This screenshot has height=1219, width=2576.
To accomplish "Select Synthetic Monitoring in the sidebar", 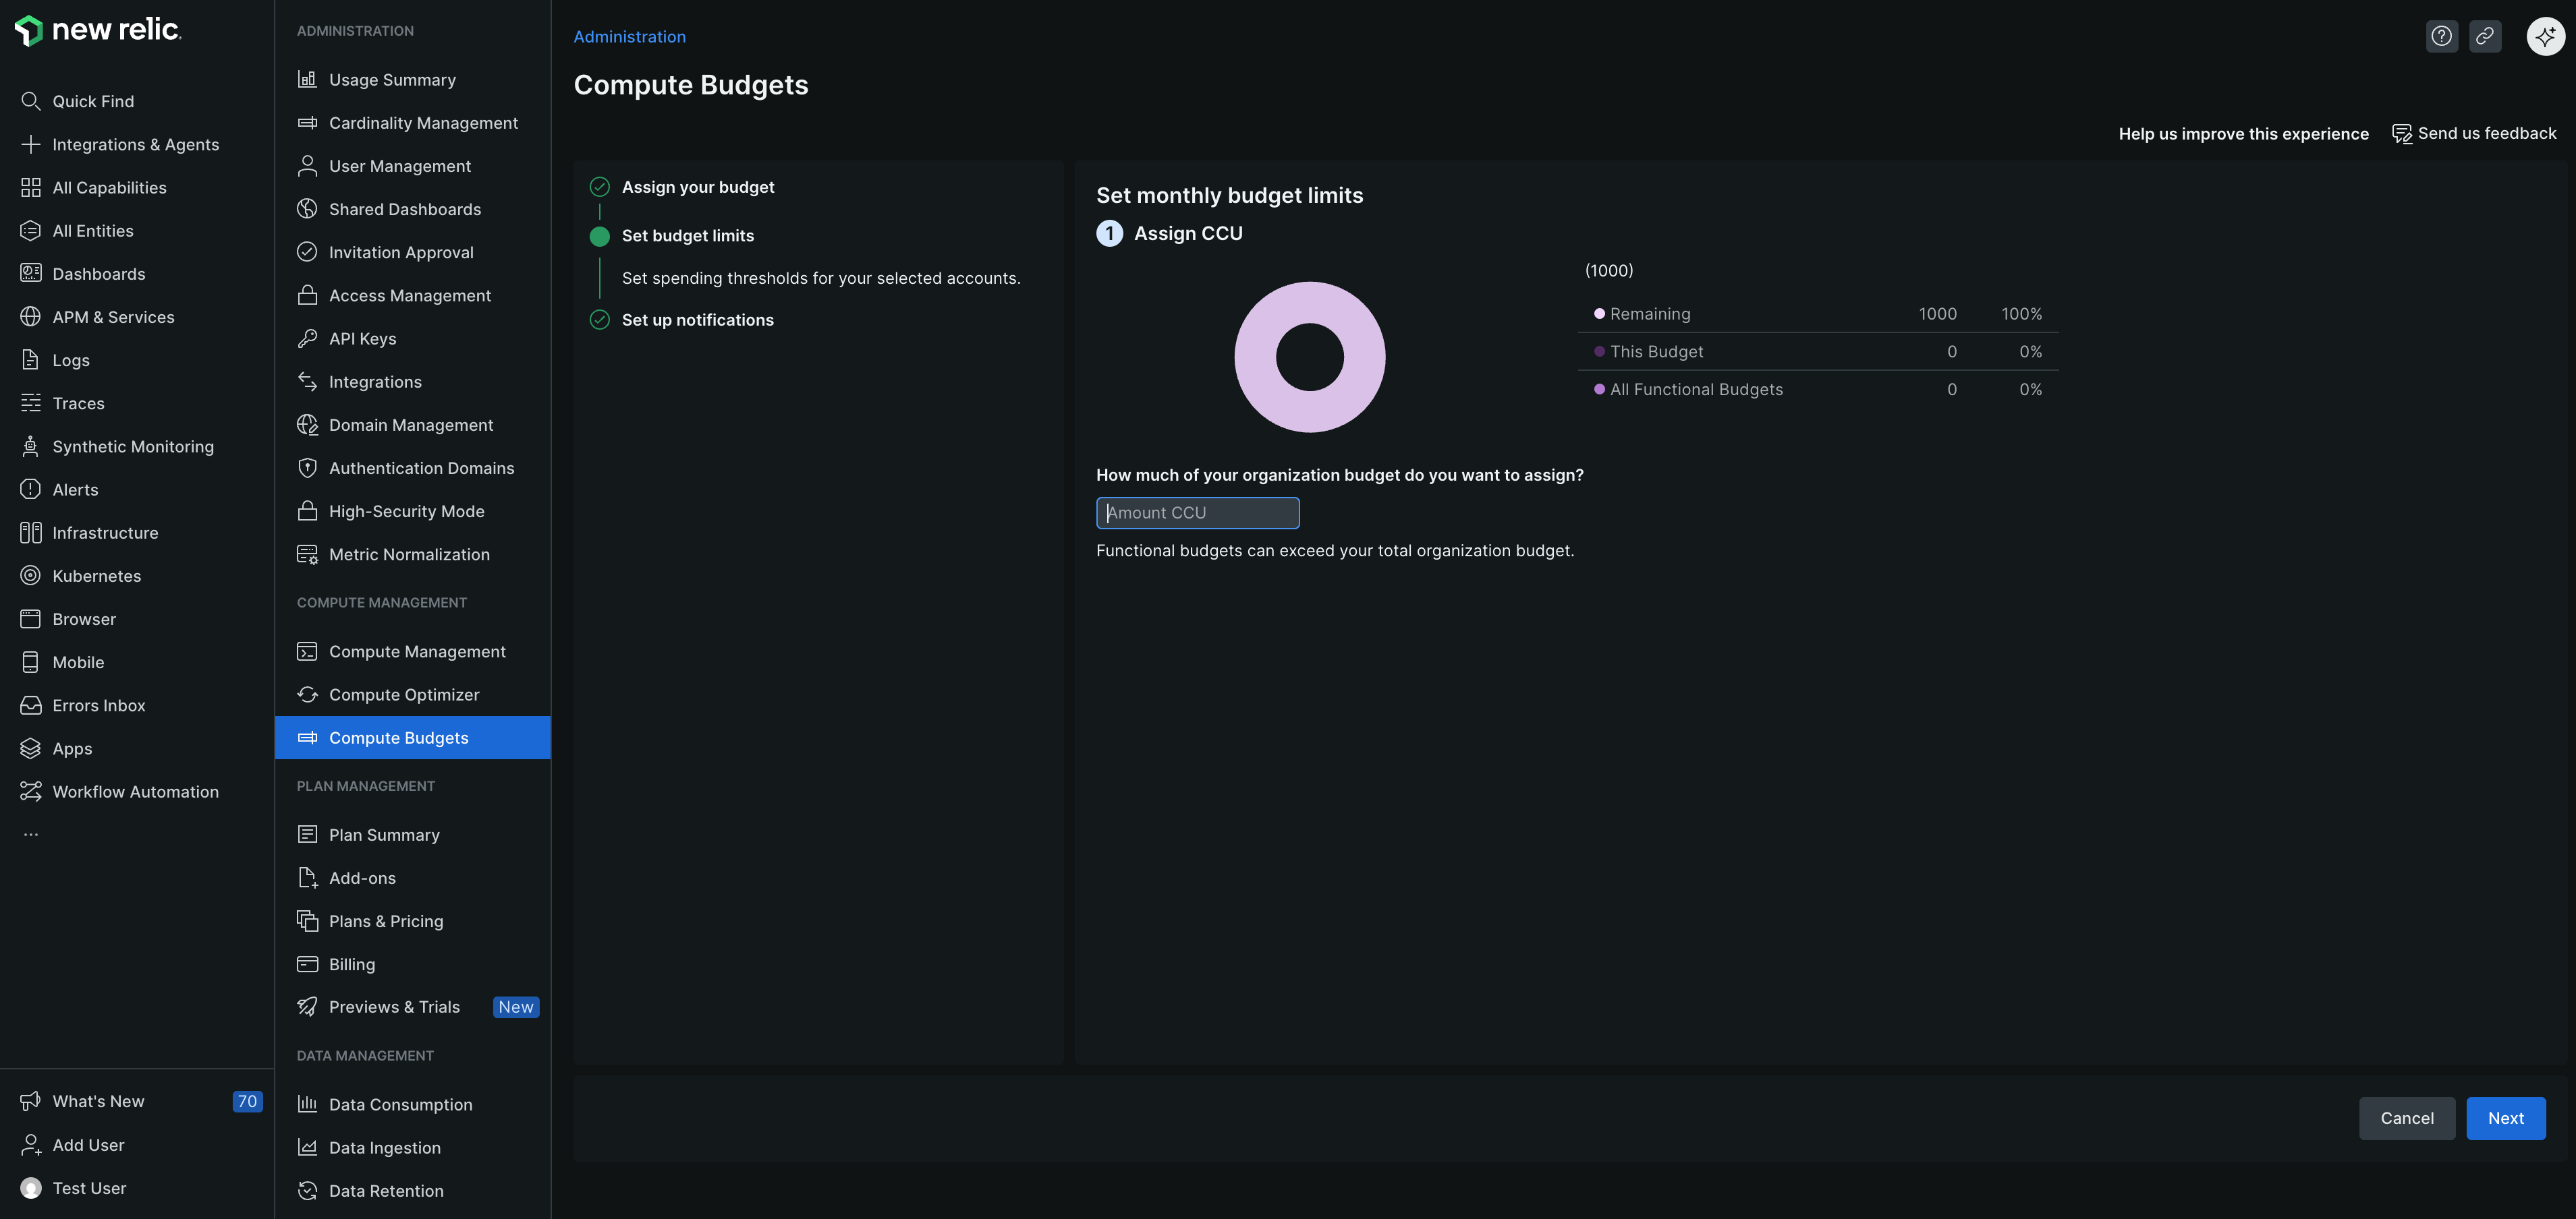I will pyautogui.click(x=133, y=446).
